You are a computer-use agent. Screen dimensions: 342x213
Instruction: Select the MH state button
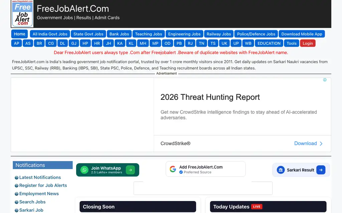(143, 43)
